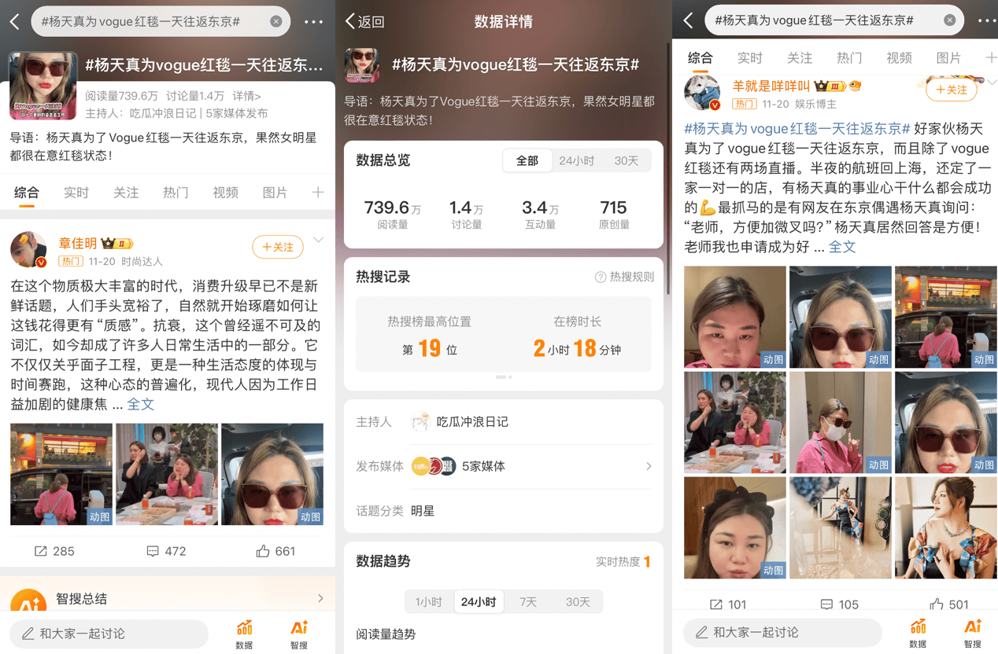
Task: Repost 章佳明 post showing 285
Action: pyautogui.click(x=54, y=551)
